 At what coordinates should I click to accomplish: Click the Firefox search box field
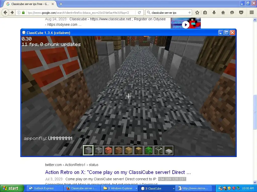click(169, 12)
